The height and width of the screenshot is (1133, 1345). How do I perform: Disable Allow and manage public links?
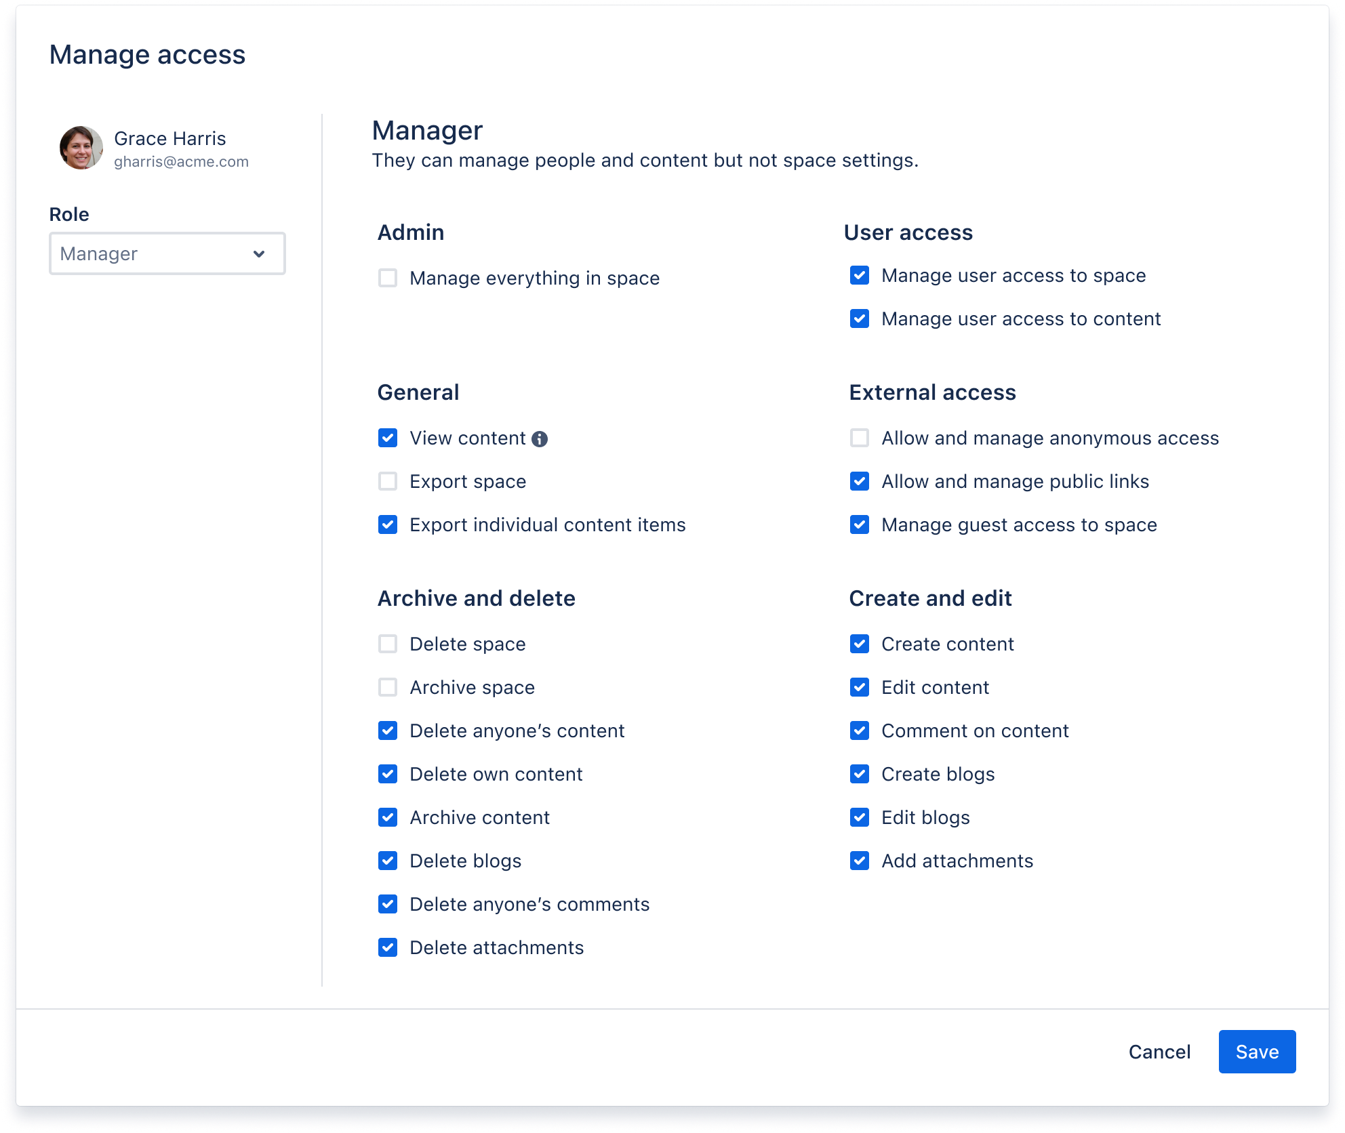click(x=859, y=482)
